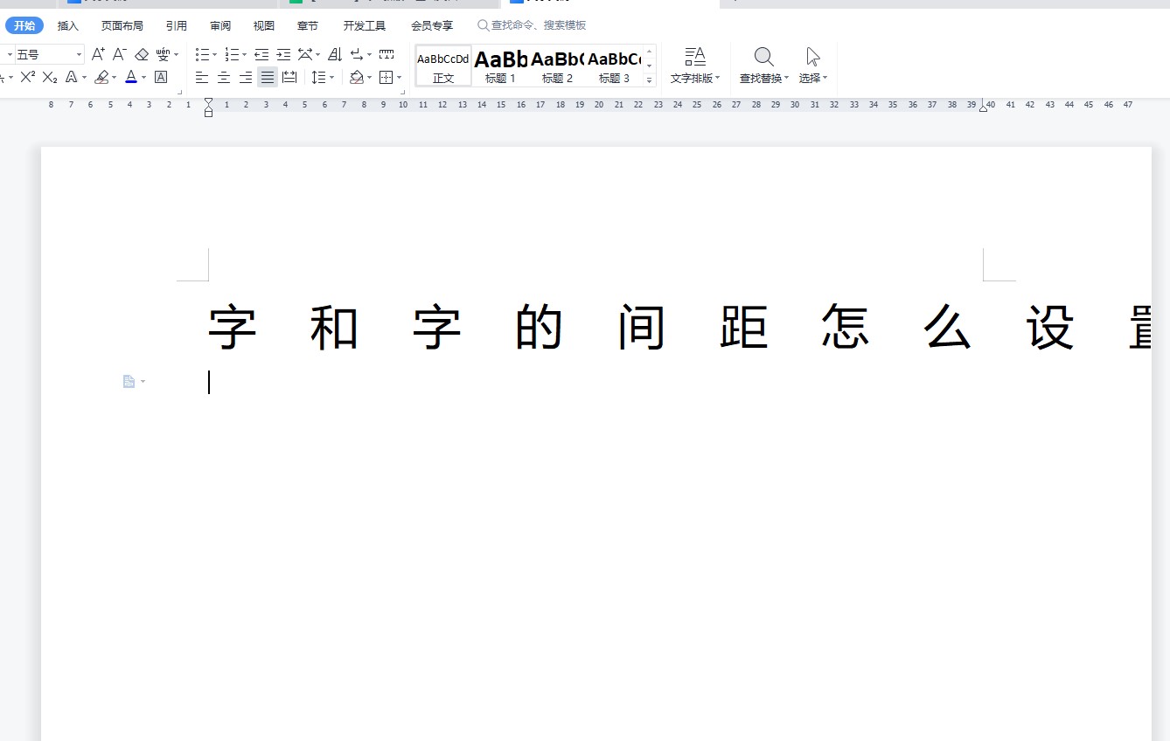
Task: Open the font dialog launcher
Action: point(180,91)
